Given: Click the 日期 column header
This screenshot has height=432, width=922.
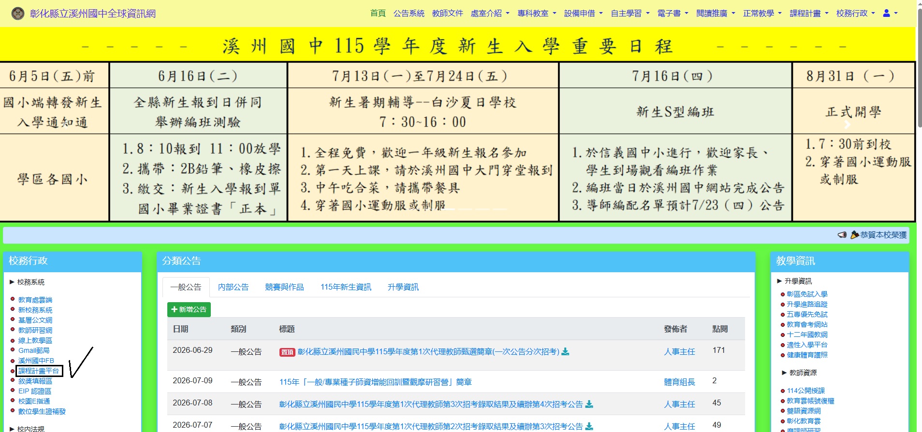Looking at the screenshot, I should (180, 329).
